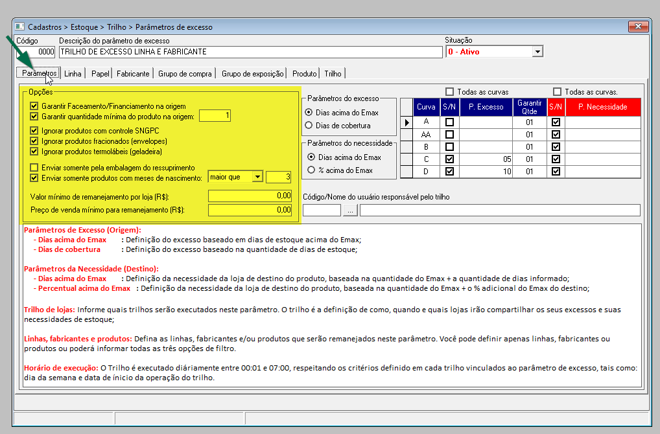The image size is (660, 434).
Task: Open the Situação dropdown
Action: point(537,52)
